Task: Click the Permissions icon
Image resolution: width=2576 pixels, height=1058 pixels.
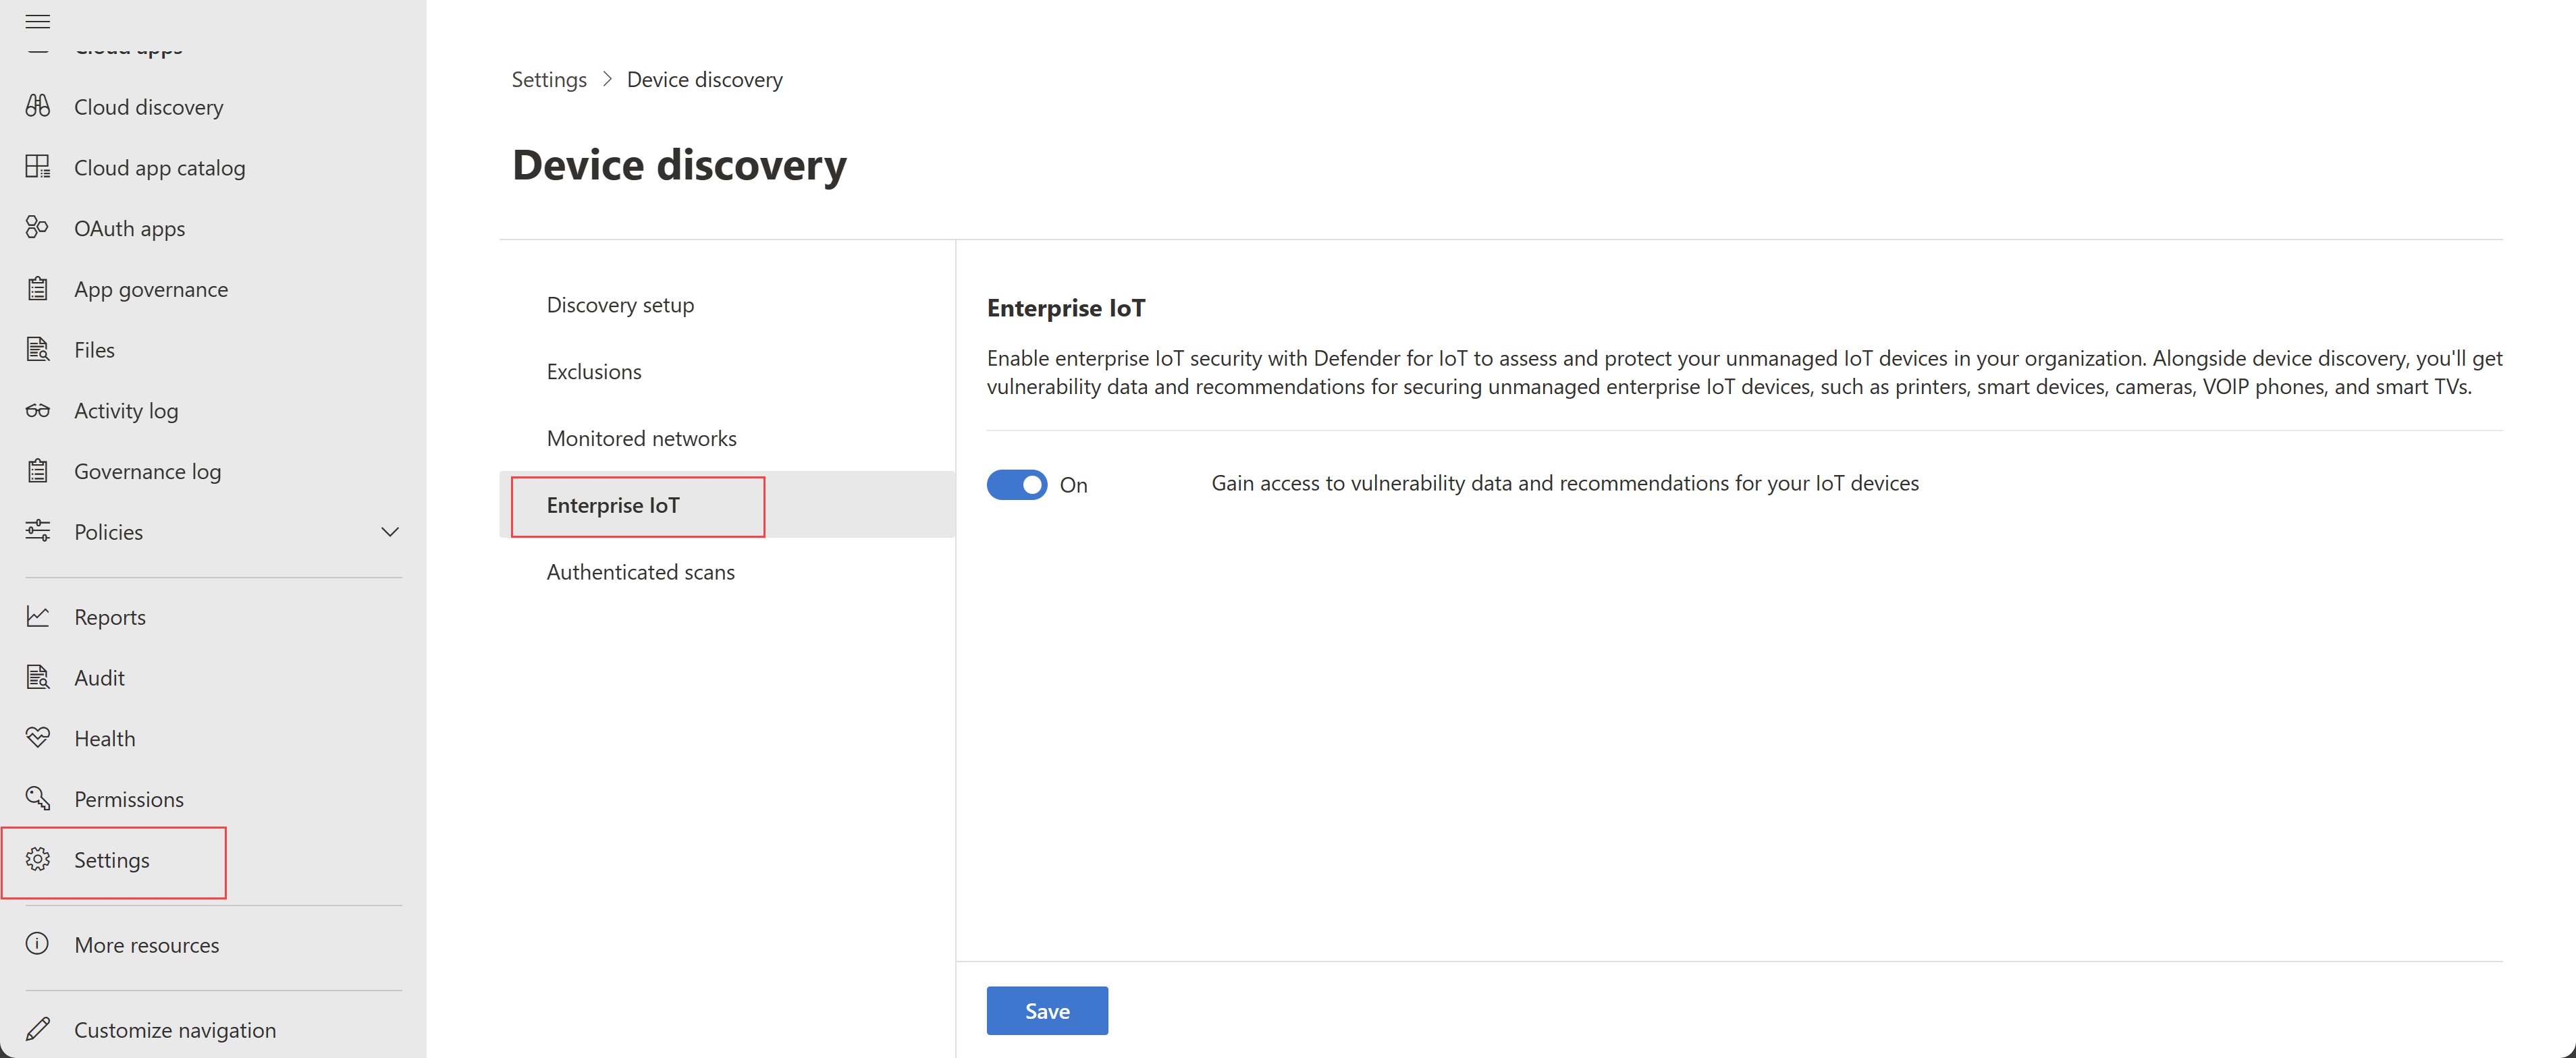Action: [x=41, y=797]
